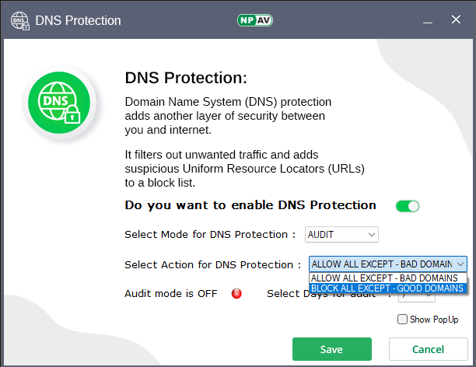476x367 pixels.
Task: Close the DNS Protection window
Action: click(x=454, y=20)
